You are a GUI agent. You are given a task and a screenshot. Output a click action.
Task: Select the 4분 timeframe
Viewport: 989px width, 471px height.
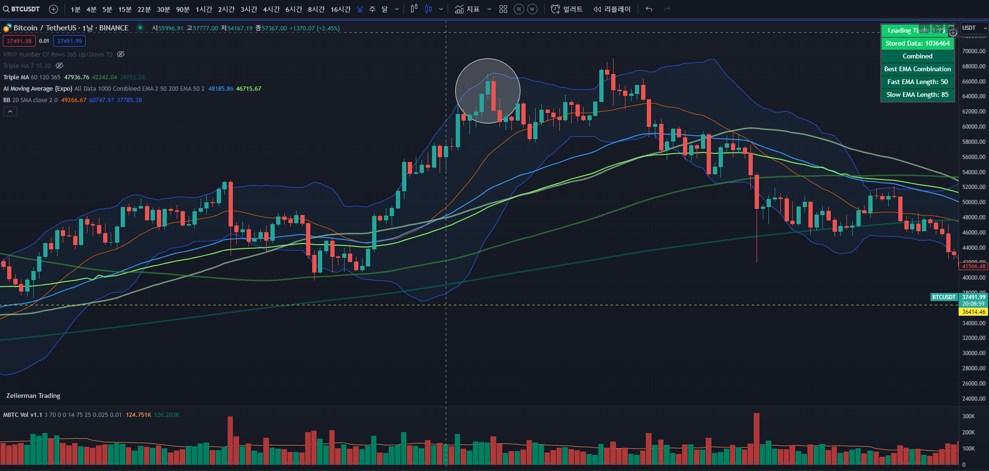[x=91, y=9]
